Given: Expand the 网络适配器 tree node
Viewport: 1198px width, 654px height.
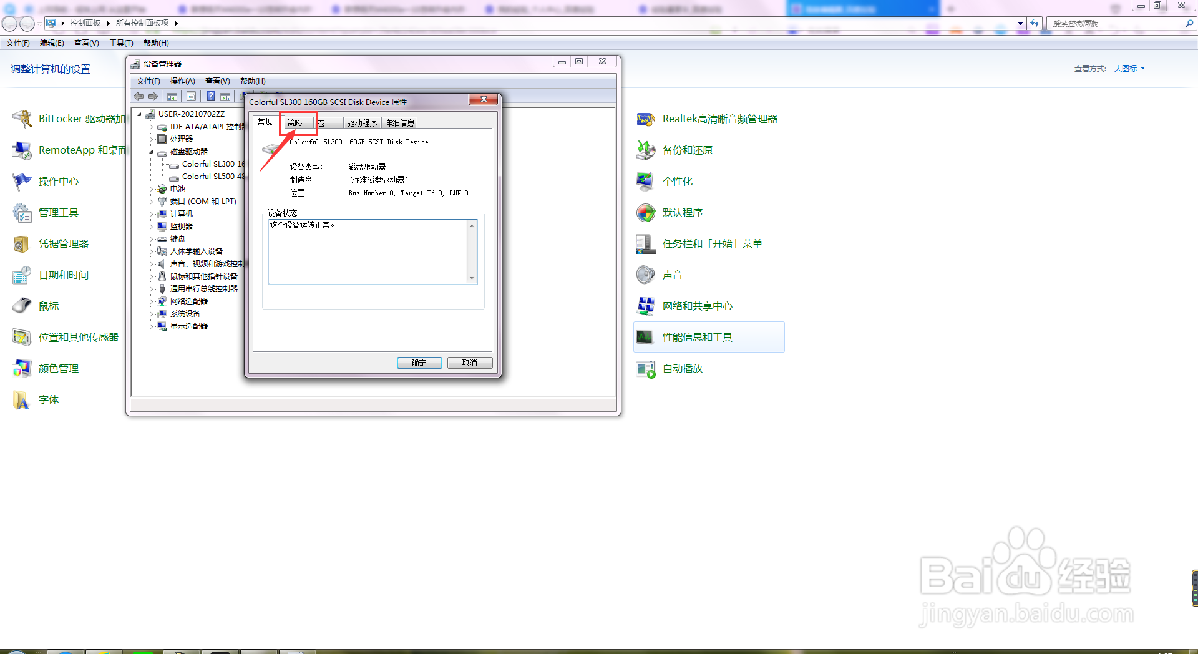Looking at the screenshot, I should coord(151,301).
